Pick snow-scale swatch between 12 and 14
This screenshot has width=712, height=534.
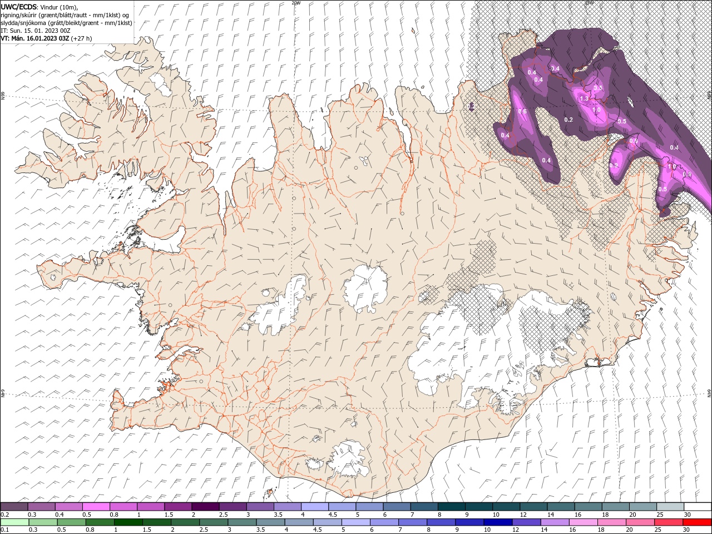[x=534, y=507]
